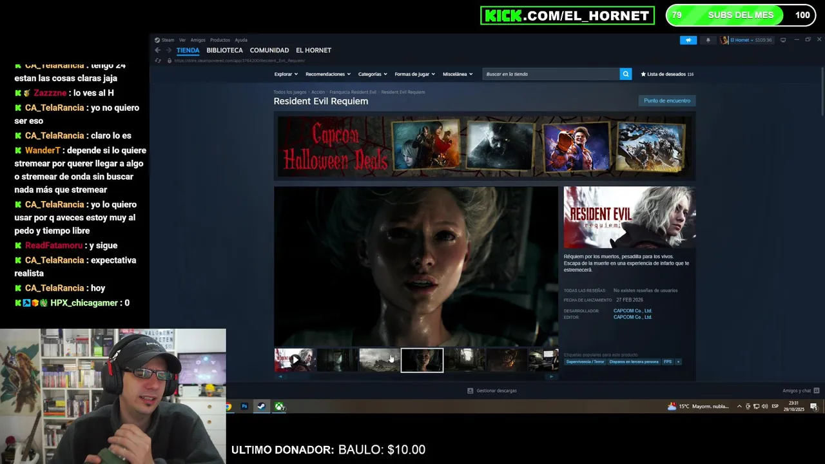Click the blue announcements megaphone icon
The image size is (825, 464).
click(688, 40)
